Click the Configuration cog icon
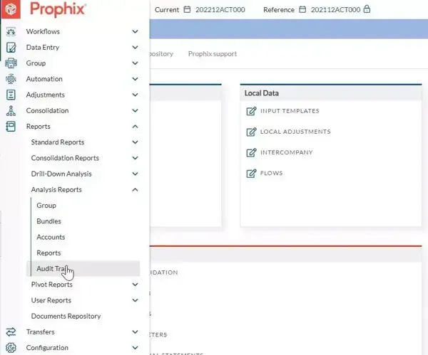 click(11, 348)
